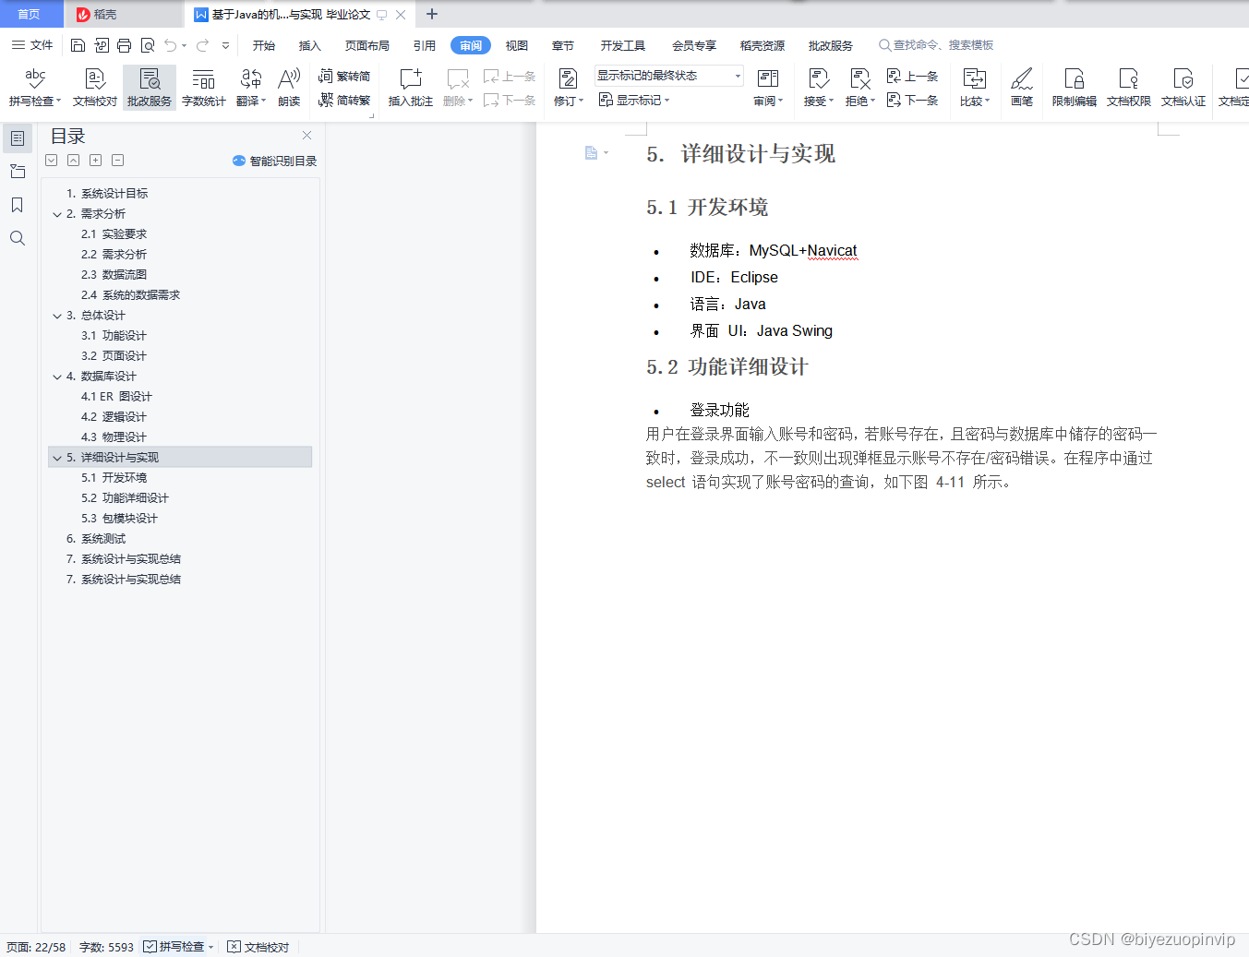Activate the 朗读 read-aloud tool
Screen dimensions: 1249x957
288,88
